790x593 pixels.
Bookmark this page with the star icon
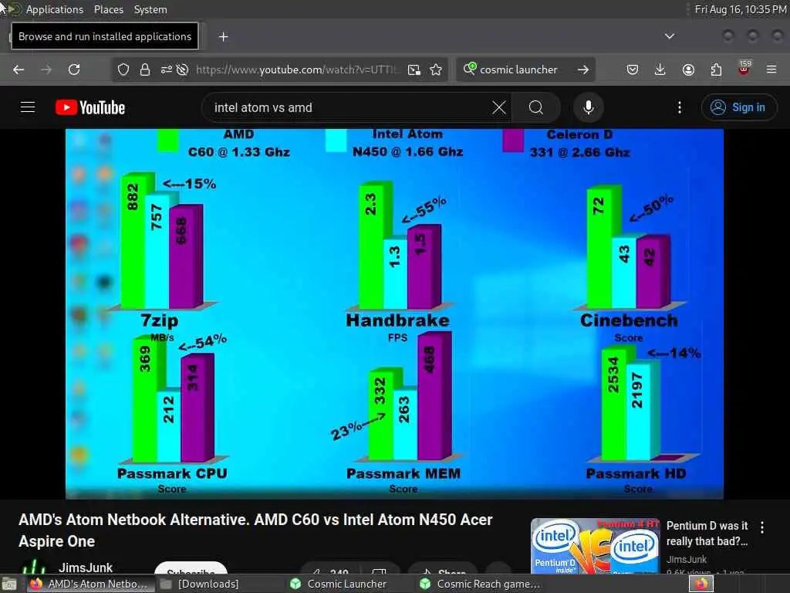tap(437, 69)
